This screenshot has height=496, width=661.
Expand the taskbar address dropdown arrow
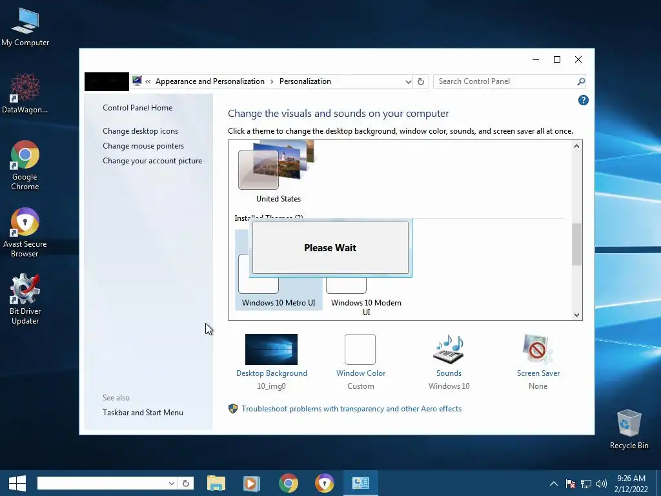(x=171, y=483)
